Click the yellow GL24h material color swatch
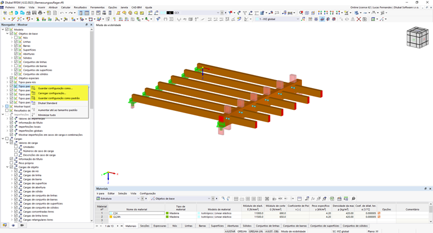The width and height of the screenshot is (433, 233). point(111,217)
